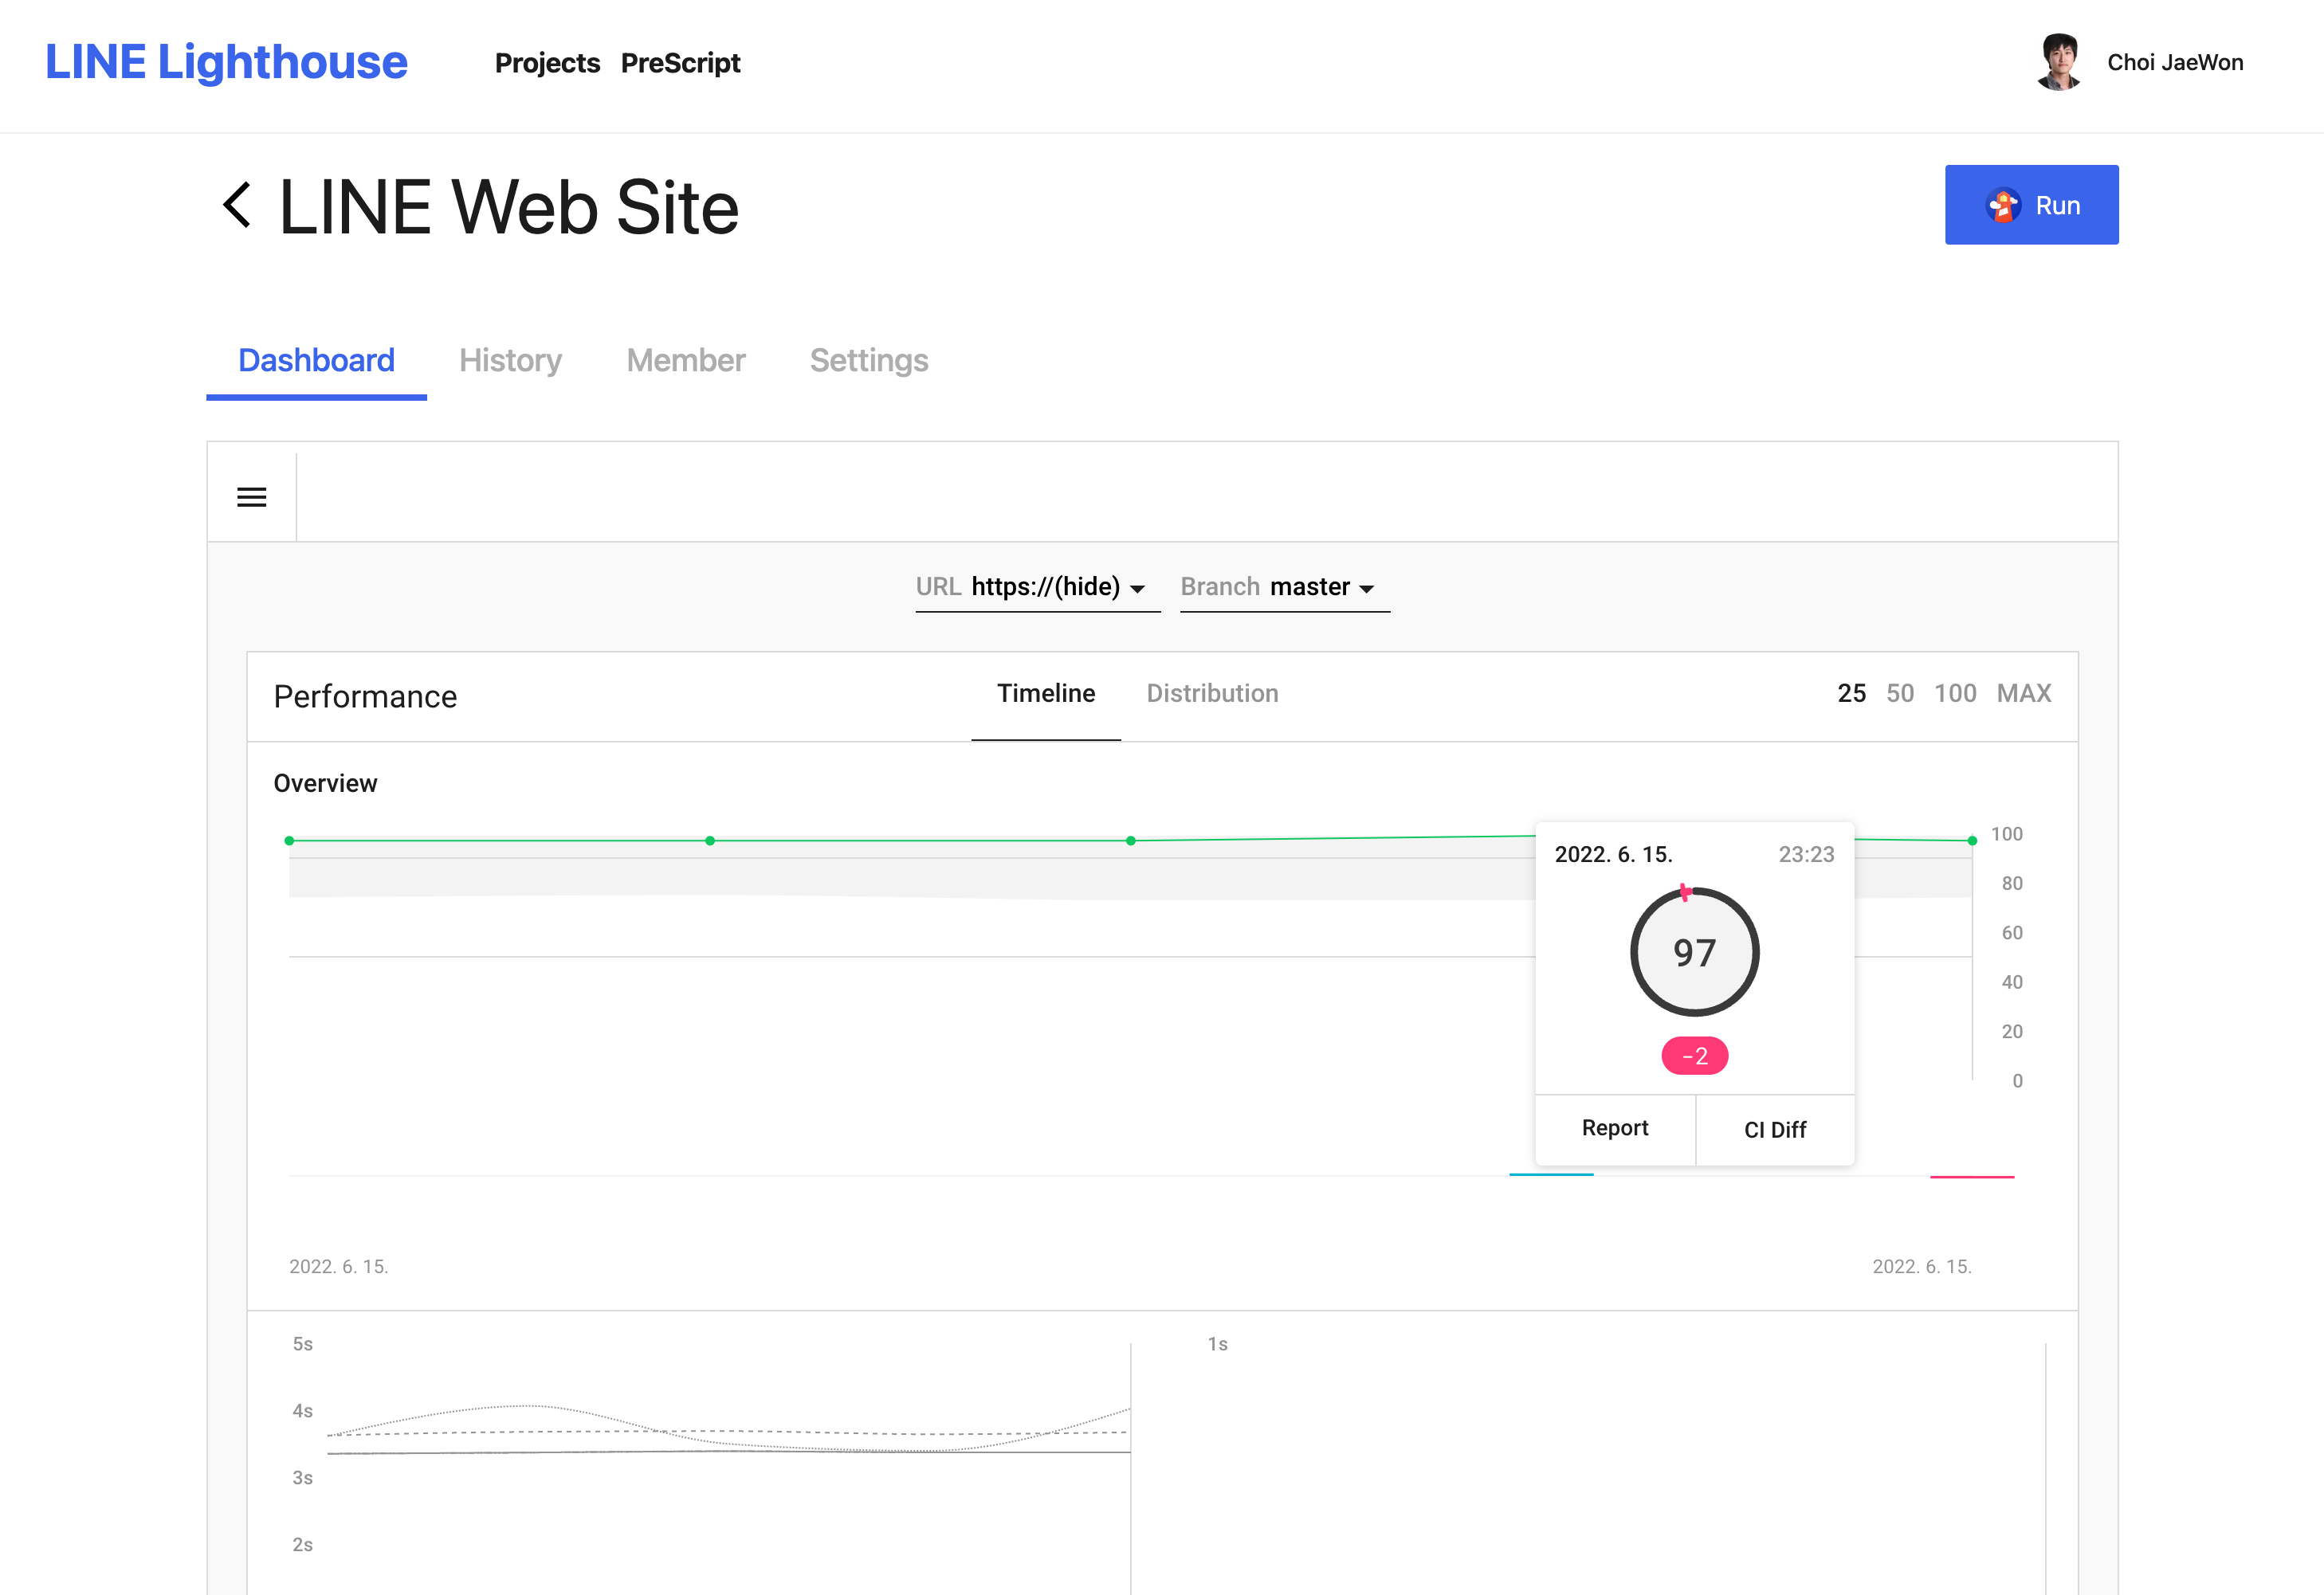Expand the Branch master dropdown

(1285, 588)
